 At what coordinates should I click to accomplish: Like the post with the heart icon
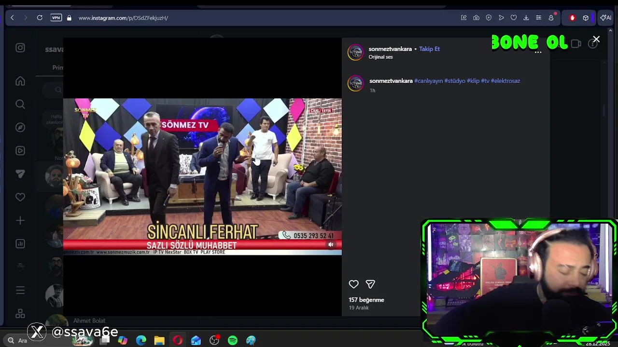click(x=354, y=284)
